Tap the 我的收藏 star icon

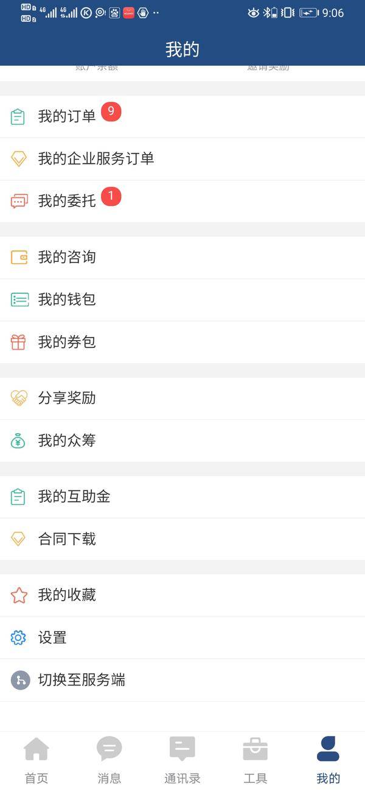19,595
